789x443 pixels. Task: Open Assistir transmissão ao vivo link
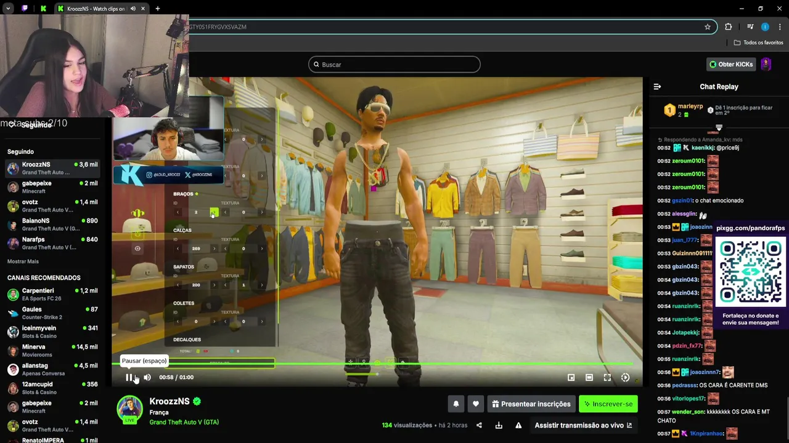583,425
